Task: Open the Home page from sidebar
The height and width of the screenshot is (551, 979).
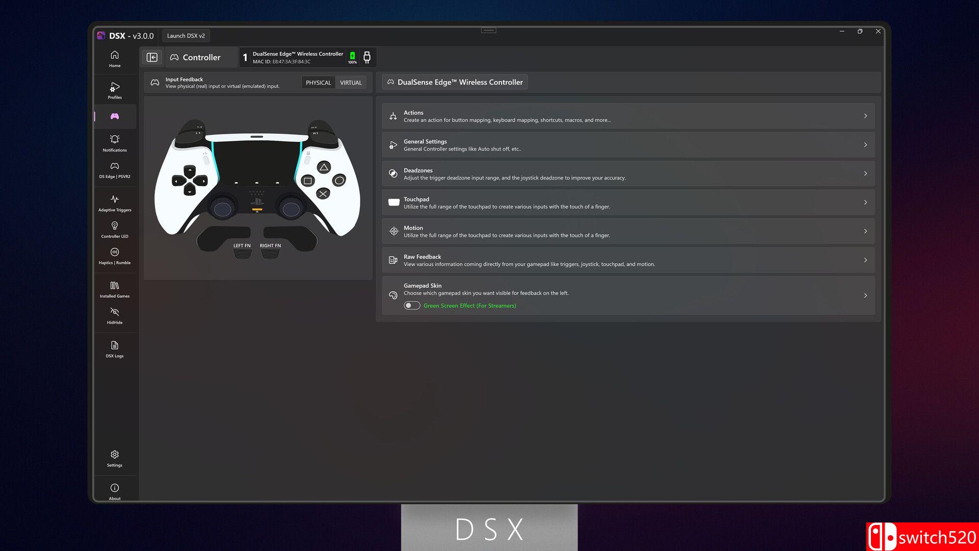Action: (x=115, y=59)
